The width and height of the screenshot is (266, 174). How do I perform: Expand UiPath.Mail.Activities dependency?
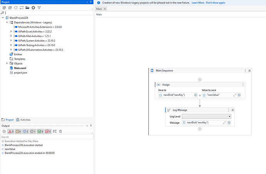[11, 36]
